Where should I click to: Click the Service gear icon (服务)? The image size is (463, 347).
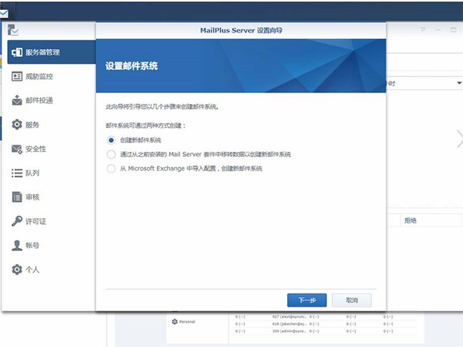pos(17,124)
